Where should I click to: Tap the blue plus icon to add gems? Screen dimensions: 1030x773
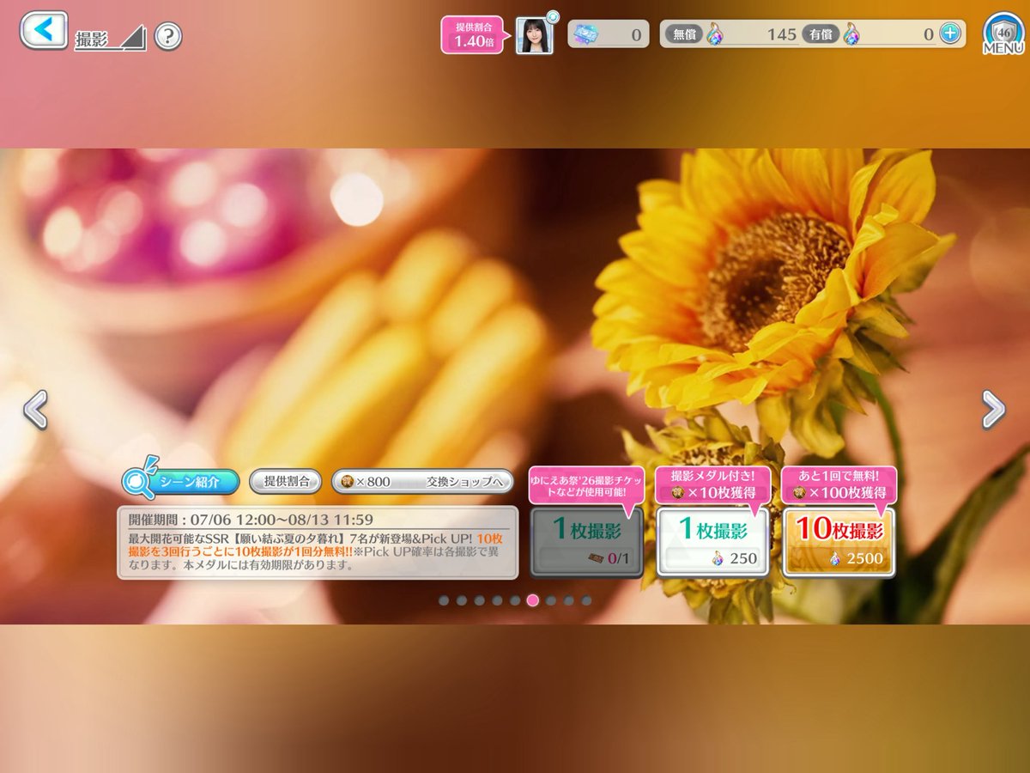coord(948,33)
